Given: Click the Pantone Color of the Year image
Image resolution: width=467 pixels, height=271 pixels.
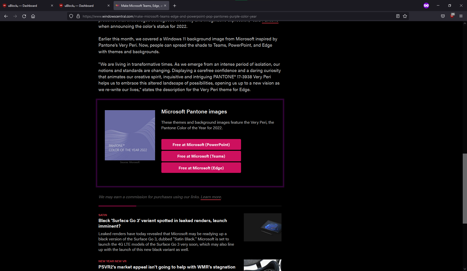Looking at the screenshot, I should point(130,135).
